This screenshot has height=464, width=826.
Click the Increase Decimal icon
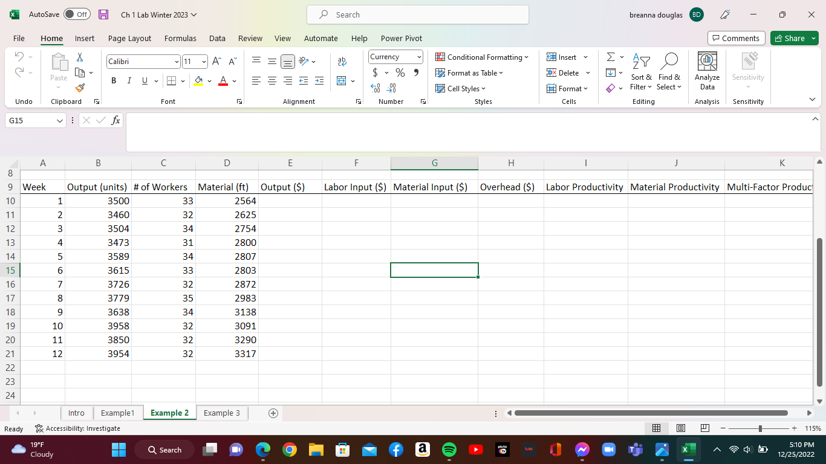tap(376, 88)
